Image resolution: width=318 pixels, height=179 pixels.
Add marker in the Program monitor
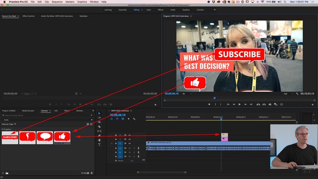coord(209,104)
